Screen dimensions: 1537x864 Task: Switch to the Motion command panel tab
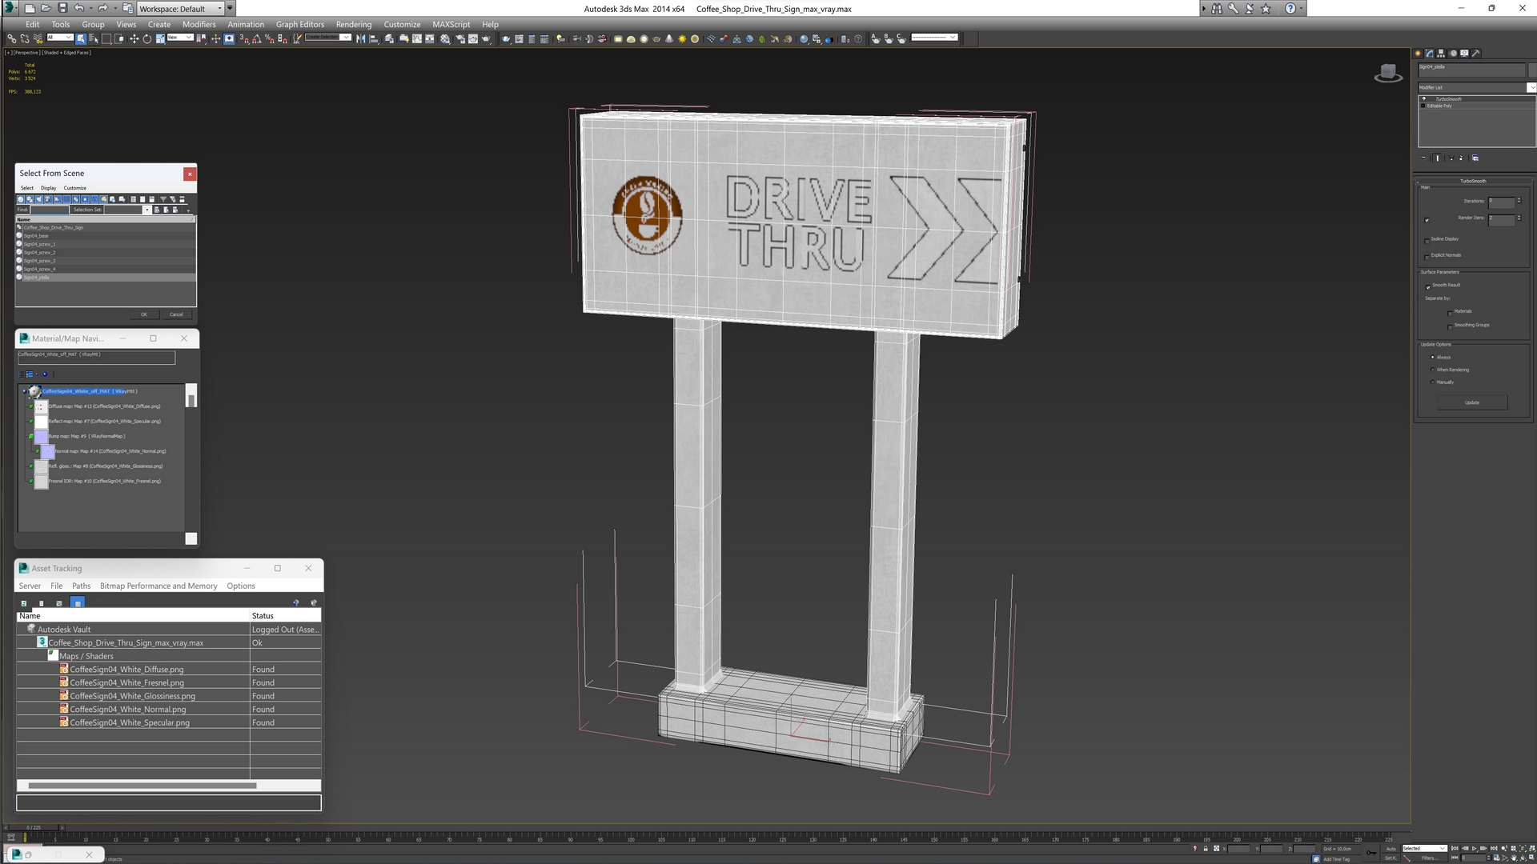click(1453, 54)
